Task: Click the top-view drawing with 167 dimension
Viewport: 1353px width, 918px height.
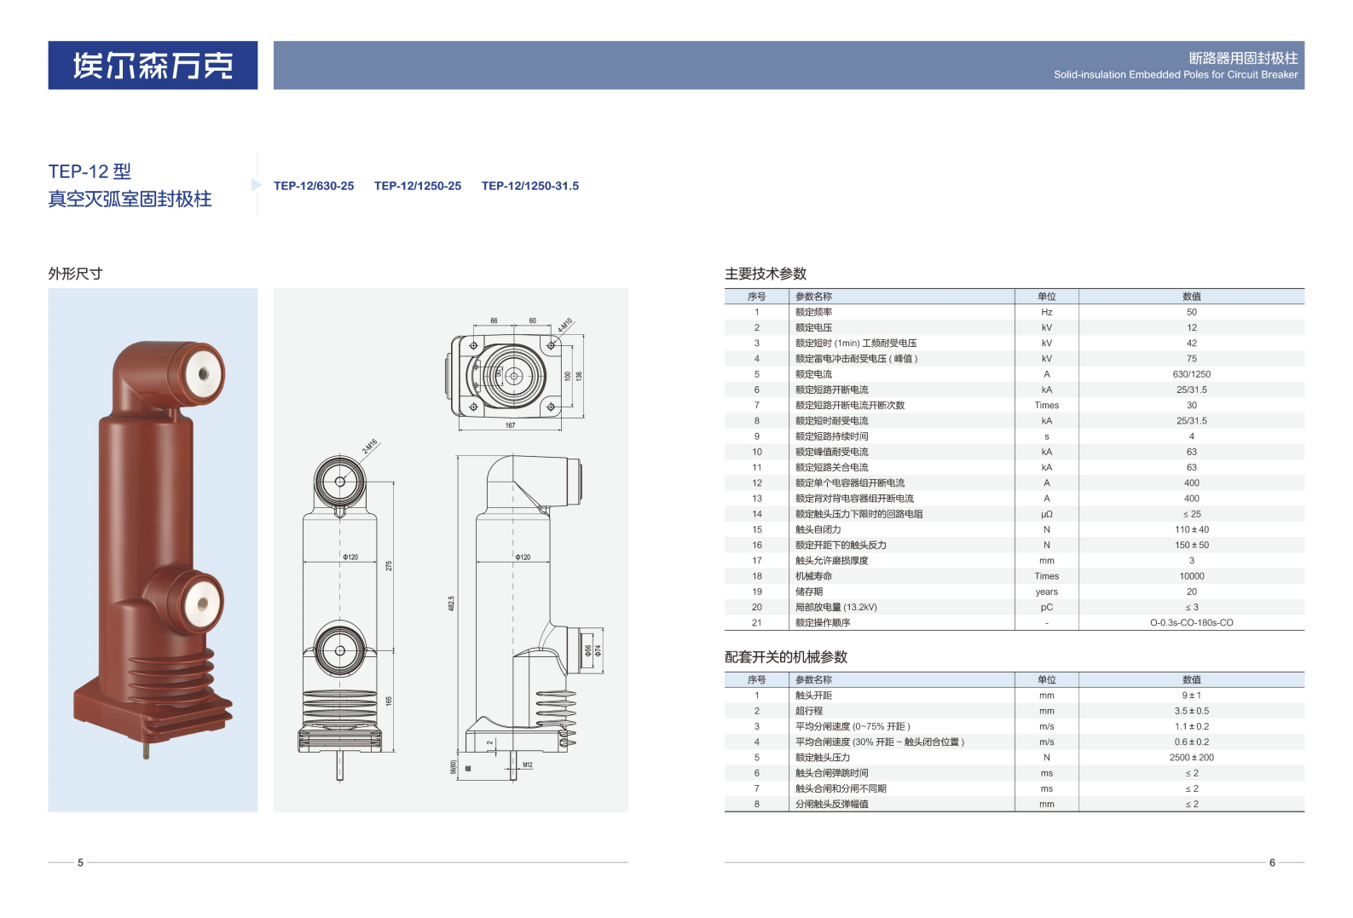Action: pyautogui.click(x=512, y=375)
